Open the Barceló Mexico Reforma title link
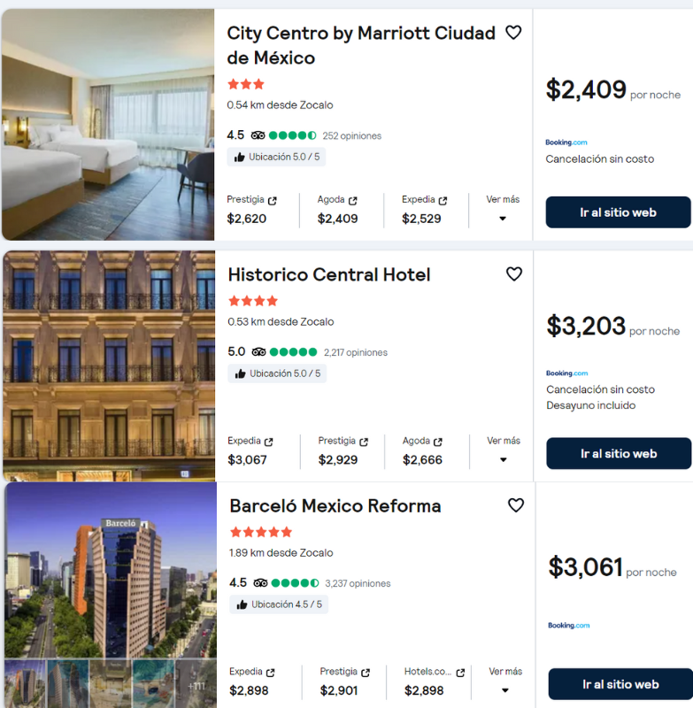This screenshot has height=708, width=693. (335, 505)
